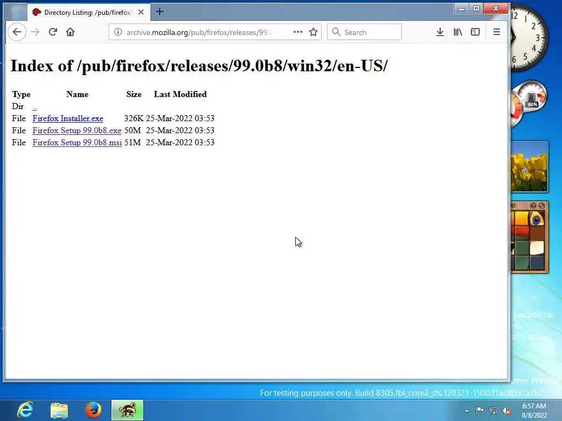Screen dimensions: 562x421
Task: Click the raccoon app in the taskbar
Action: (x=127, y=410)
